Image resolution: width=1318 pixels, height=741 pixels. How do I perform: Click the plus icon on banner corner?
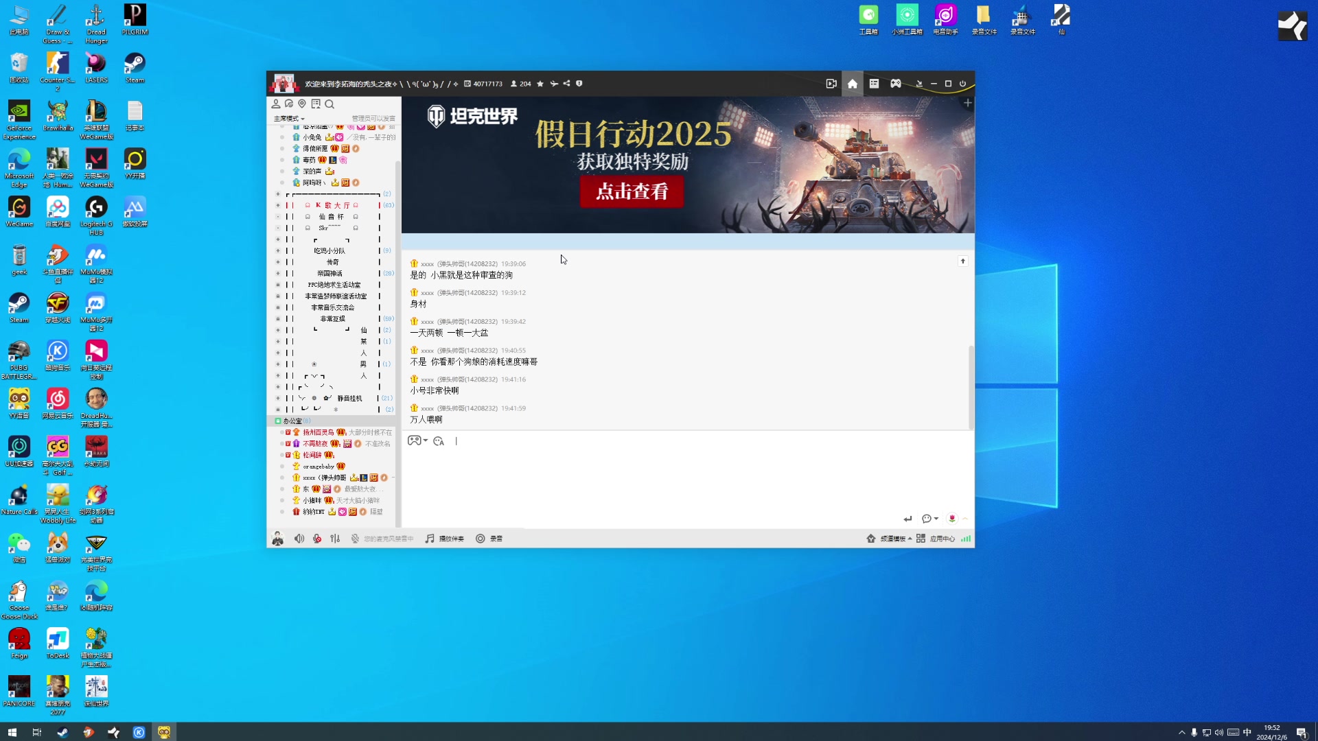click(967, 103)
